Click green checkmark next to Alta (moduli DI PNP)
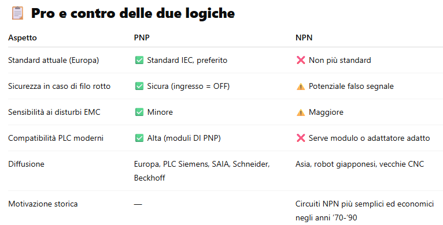 click(x=139, y=138)
